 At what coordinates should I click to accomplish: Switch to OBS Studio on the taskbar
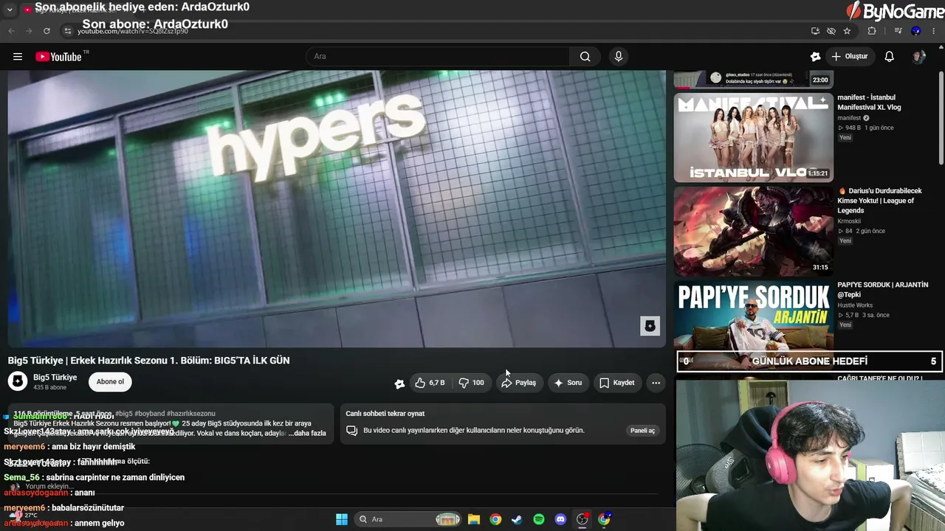583,519
